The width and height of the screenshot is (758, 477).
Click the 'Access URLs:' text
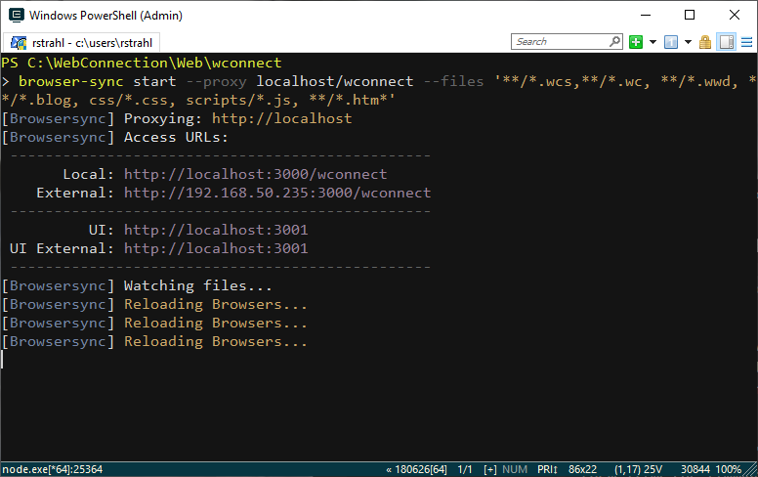176,138
